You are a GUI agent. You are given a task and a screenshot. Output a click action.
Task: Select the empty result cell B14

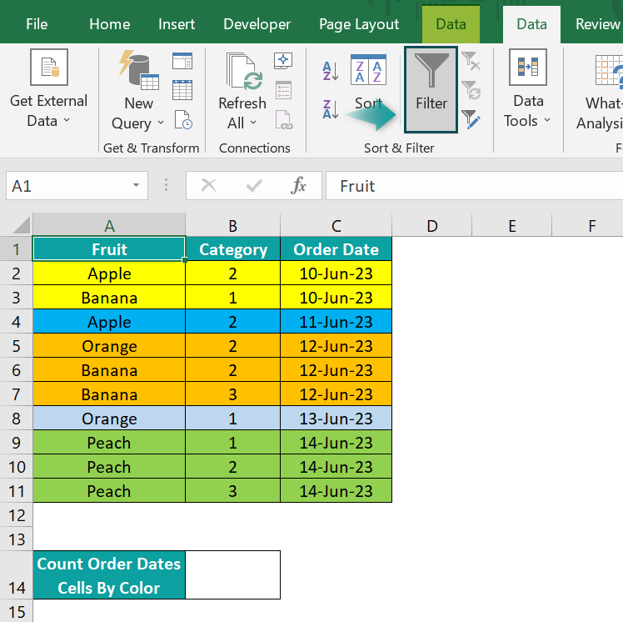(233, 575)
